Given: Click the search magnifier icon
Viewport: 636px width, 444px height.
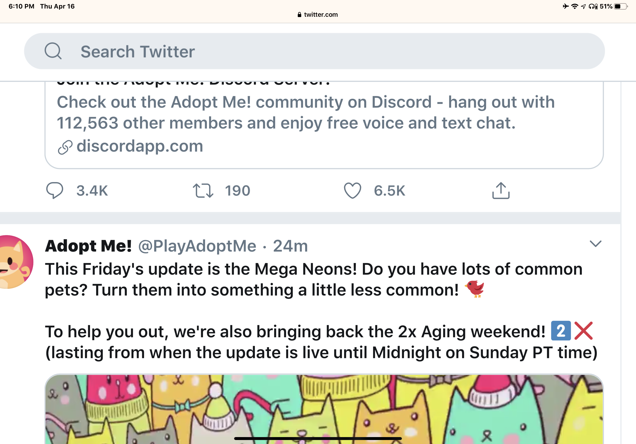Looking at the screenshot, I should [x=53, y=51].
